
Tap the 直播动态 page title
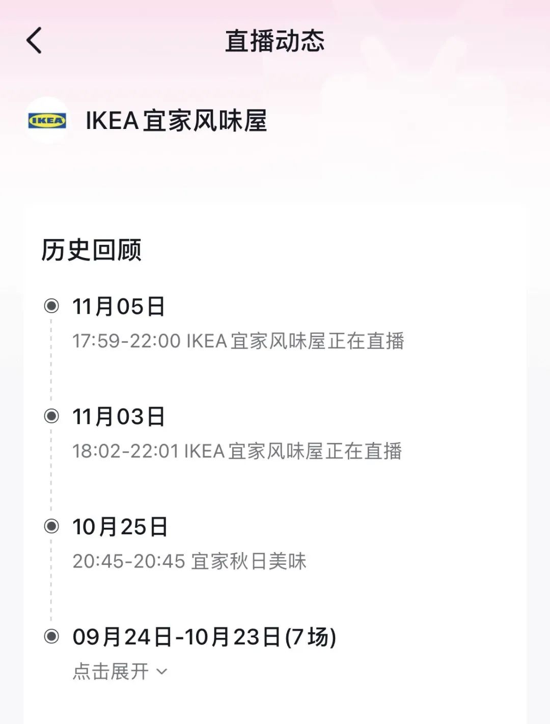pyautogui.click(x=274, y=41)
